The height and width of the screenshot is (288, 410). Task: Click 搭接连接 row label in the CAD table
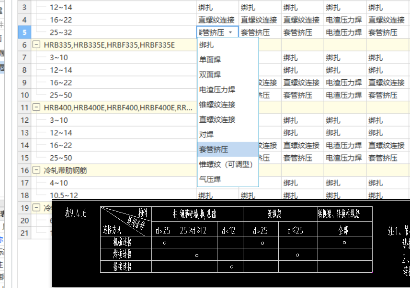122,267
